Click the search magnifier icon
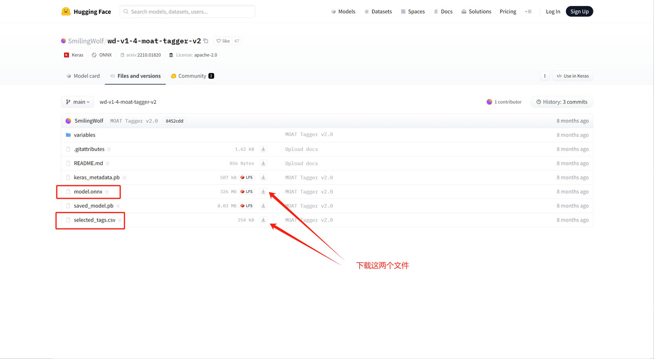Viewport: 654px width, 359px height. (126, 11)
